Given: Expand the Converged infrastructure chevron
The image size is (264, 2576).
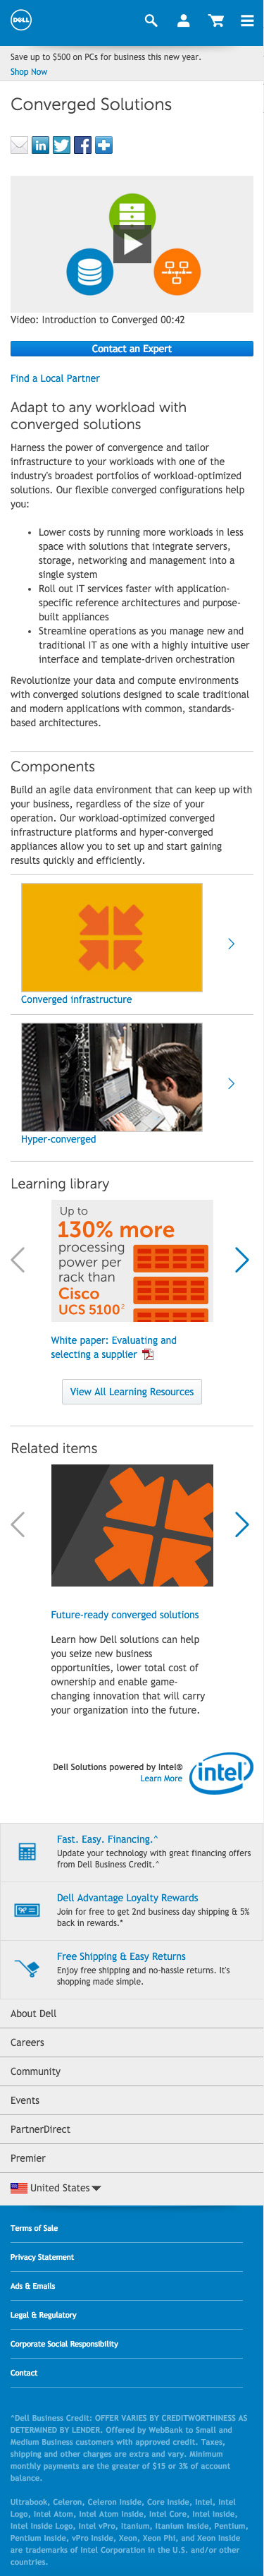Looking at the screenshot, I should point(231,943).
